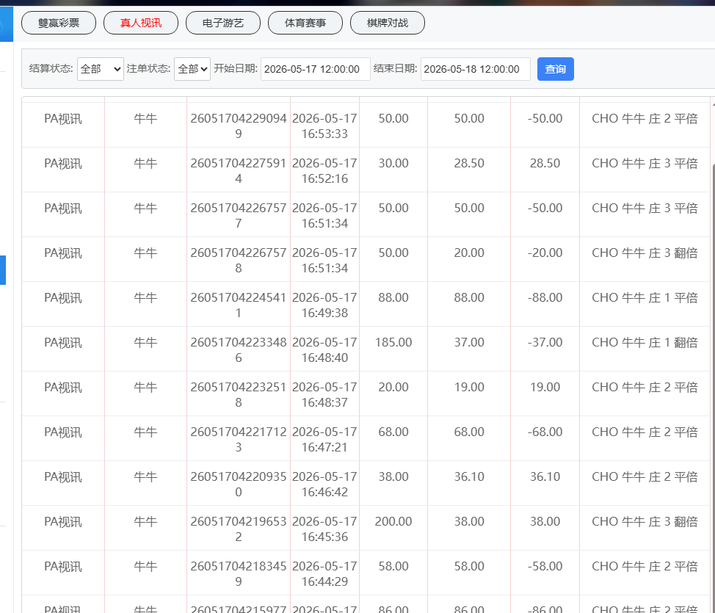Switch to the 真人视讯 tab
This screenshot has height=613, width=715.
click(141, 23)
